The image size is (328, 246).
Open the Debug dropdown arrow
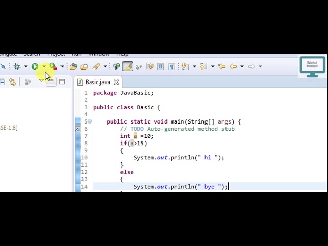point(26,66)
